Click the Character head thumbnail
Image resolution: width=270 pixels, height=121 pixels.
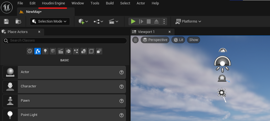tap(10, 86)
